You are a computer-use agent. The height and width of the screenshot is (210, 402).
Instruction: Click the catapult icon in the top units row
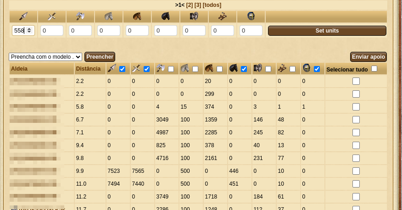tap(223, 17)
